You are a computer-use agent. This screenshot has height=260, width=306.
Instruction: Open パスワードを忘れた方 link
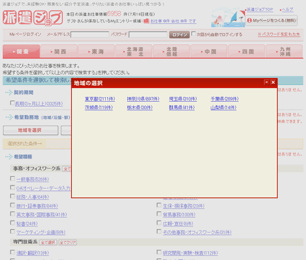click(x=279, y=34)
